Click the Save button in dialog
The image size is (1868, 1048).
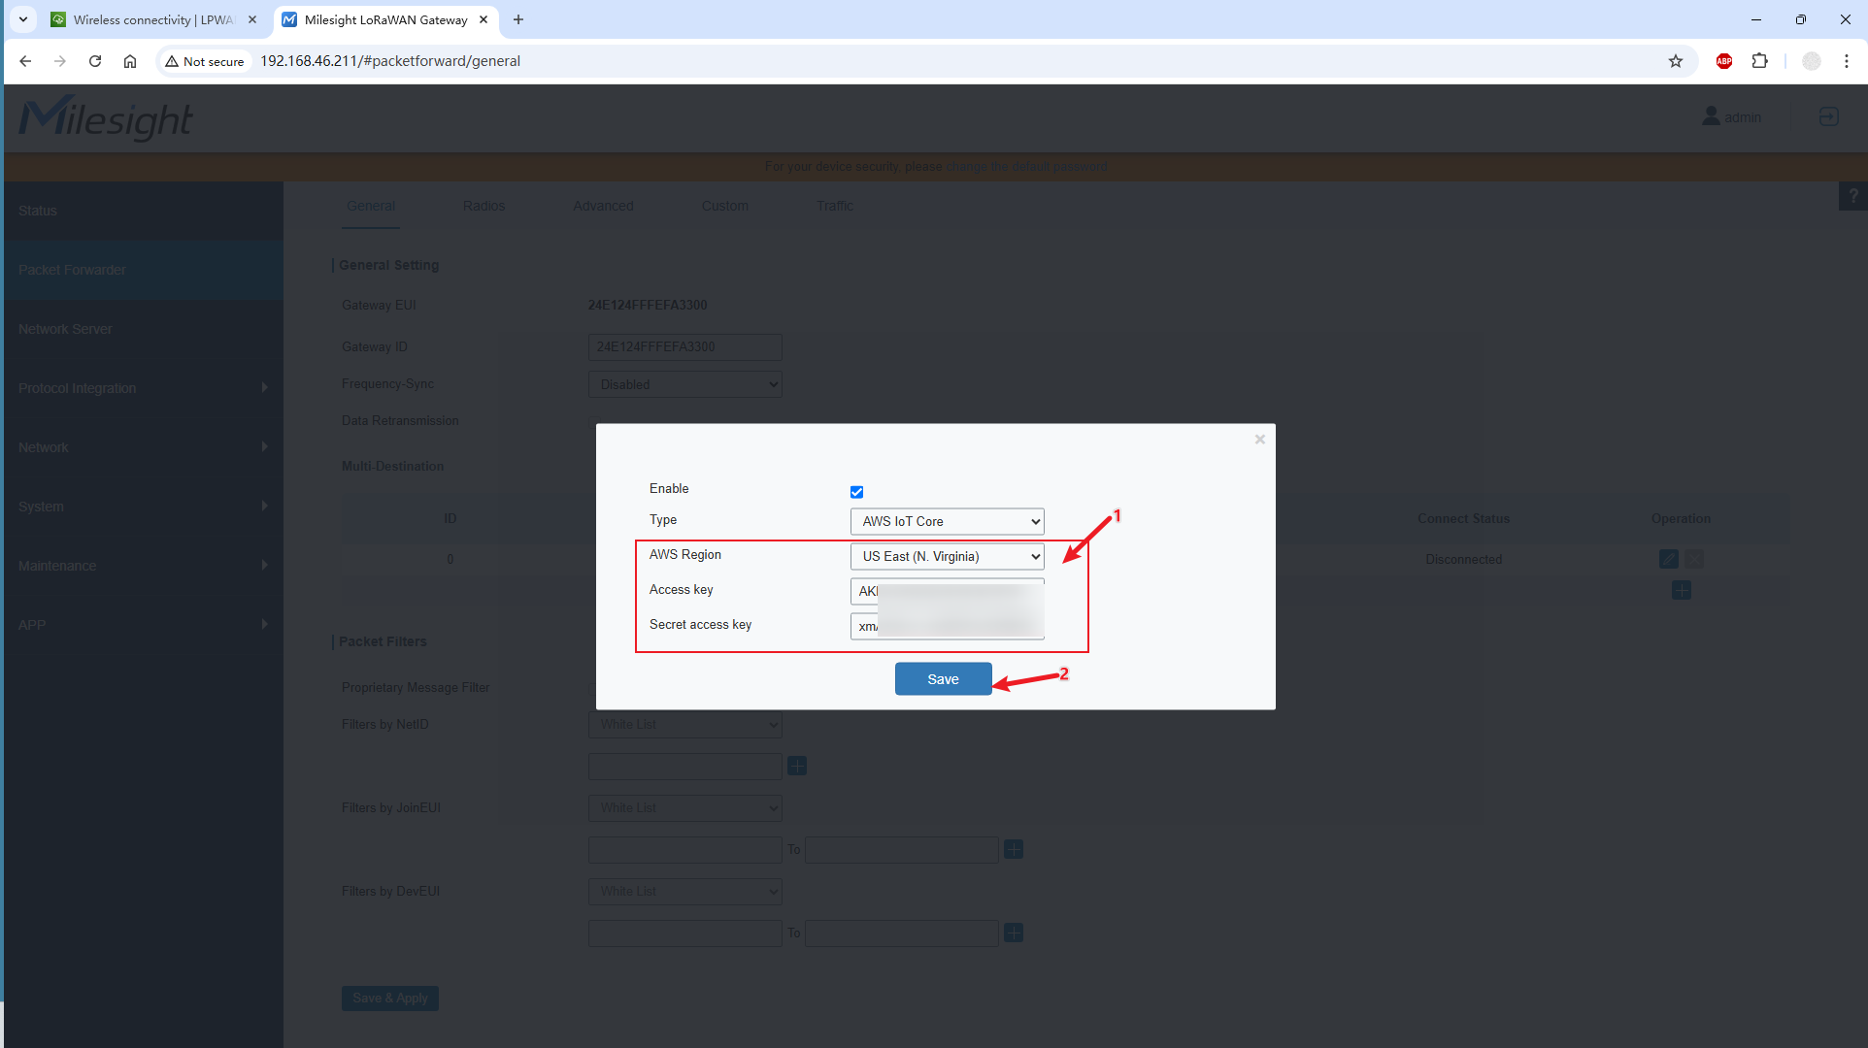tap(943, 679)
